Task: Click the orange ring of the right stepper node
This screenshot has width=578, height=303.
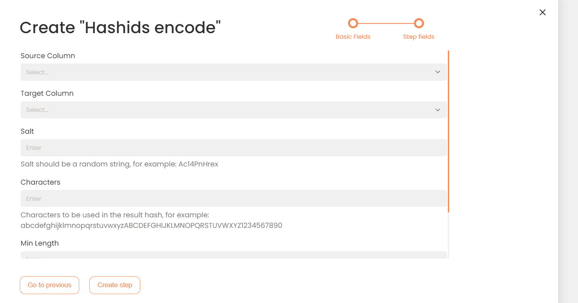Action: (419, 23)
